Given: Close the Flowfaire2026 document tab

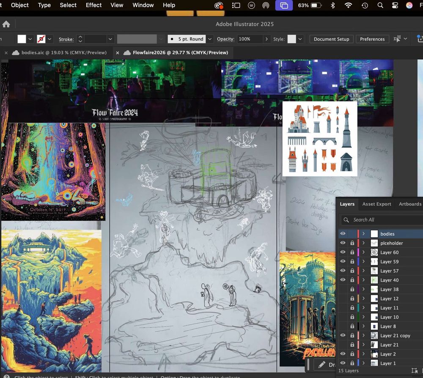Looking at the screenshot, I should [117, 53].
